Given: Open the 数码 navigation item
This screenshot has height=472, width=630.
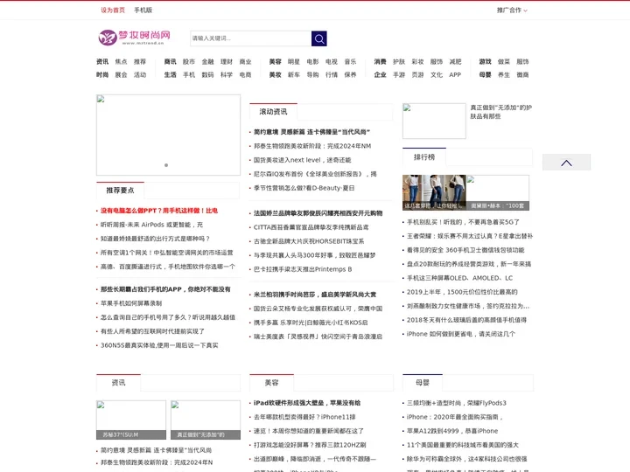Looking at the screenshot, I should coord(207,74).
